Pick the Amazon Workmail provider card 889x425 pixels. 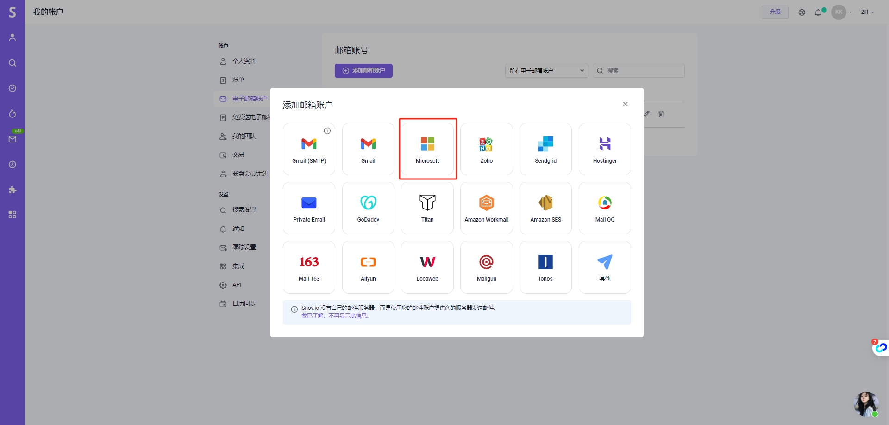point(487,208)
